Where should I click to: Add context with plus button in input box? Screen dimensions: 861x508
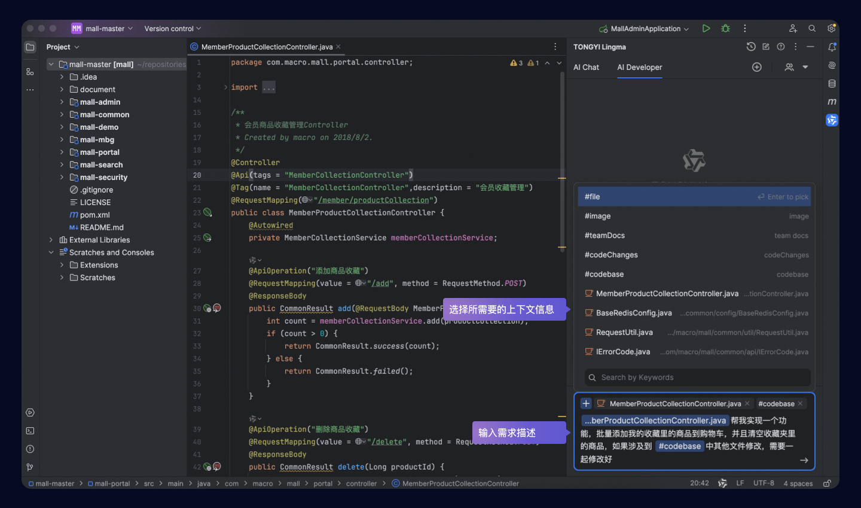pyautogui.click(x=586, y=404)
